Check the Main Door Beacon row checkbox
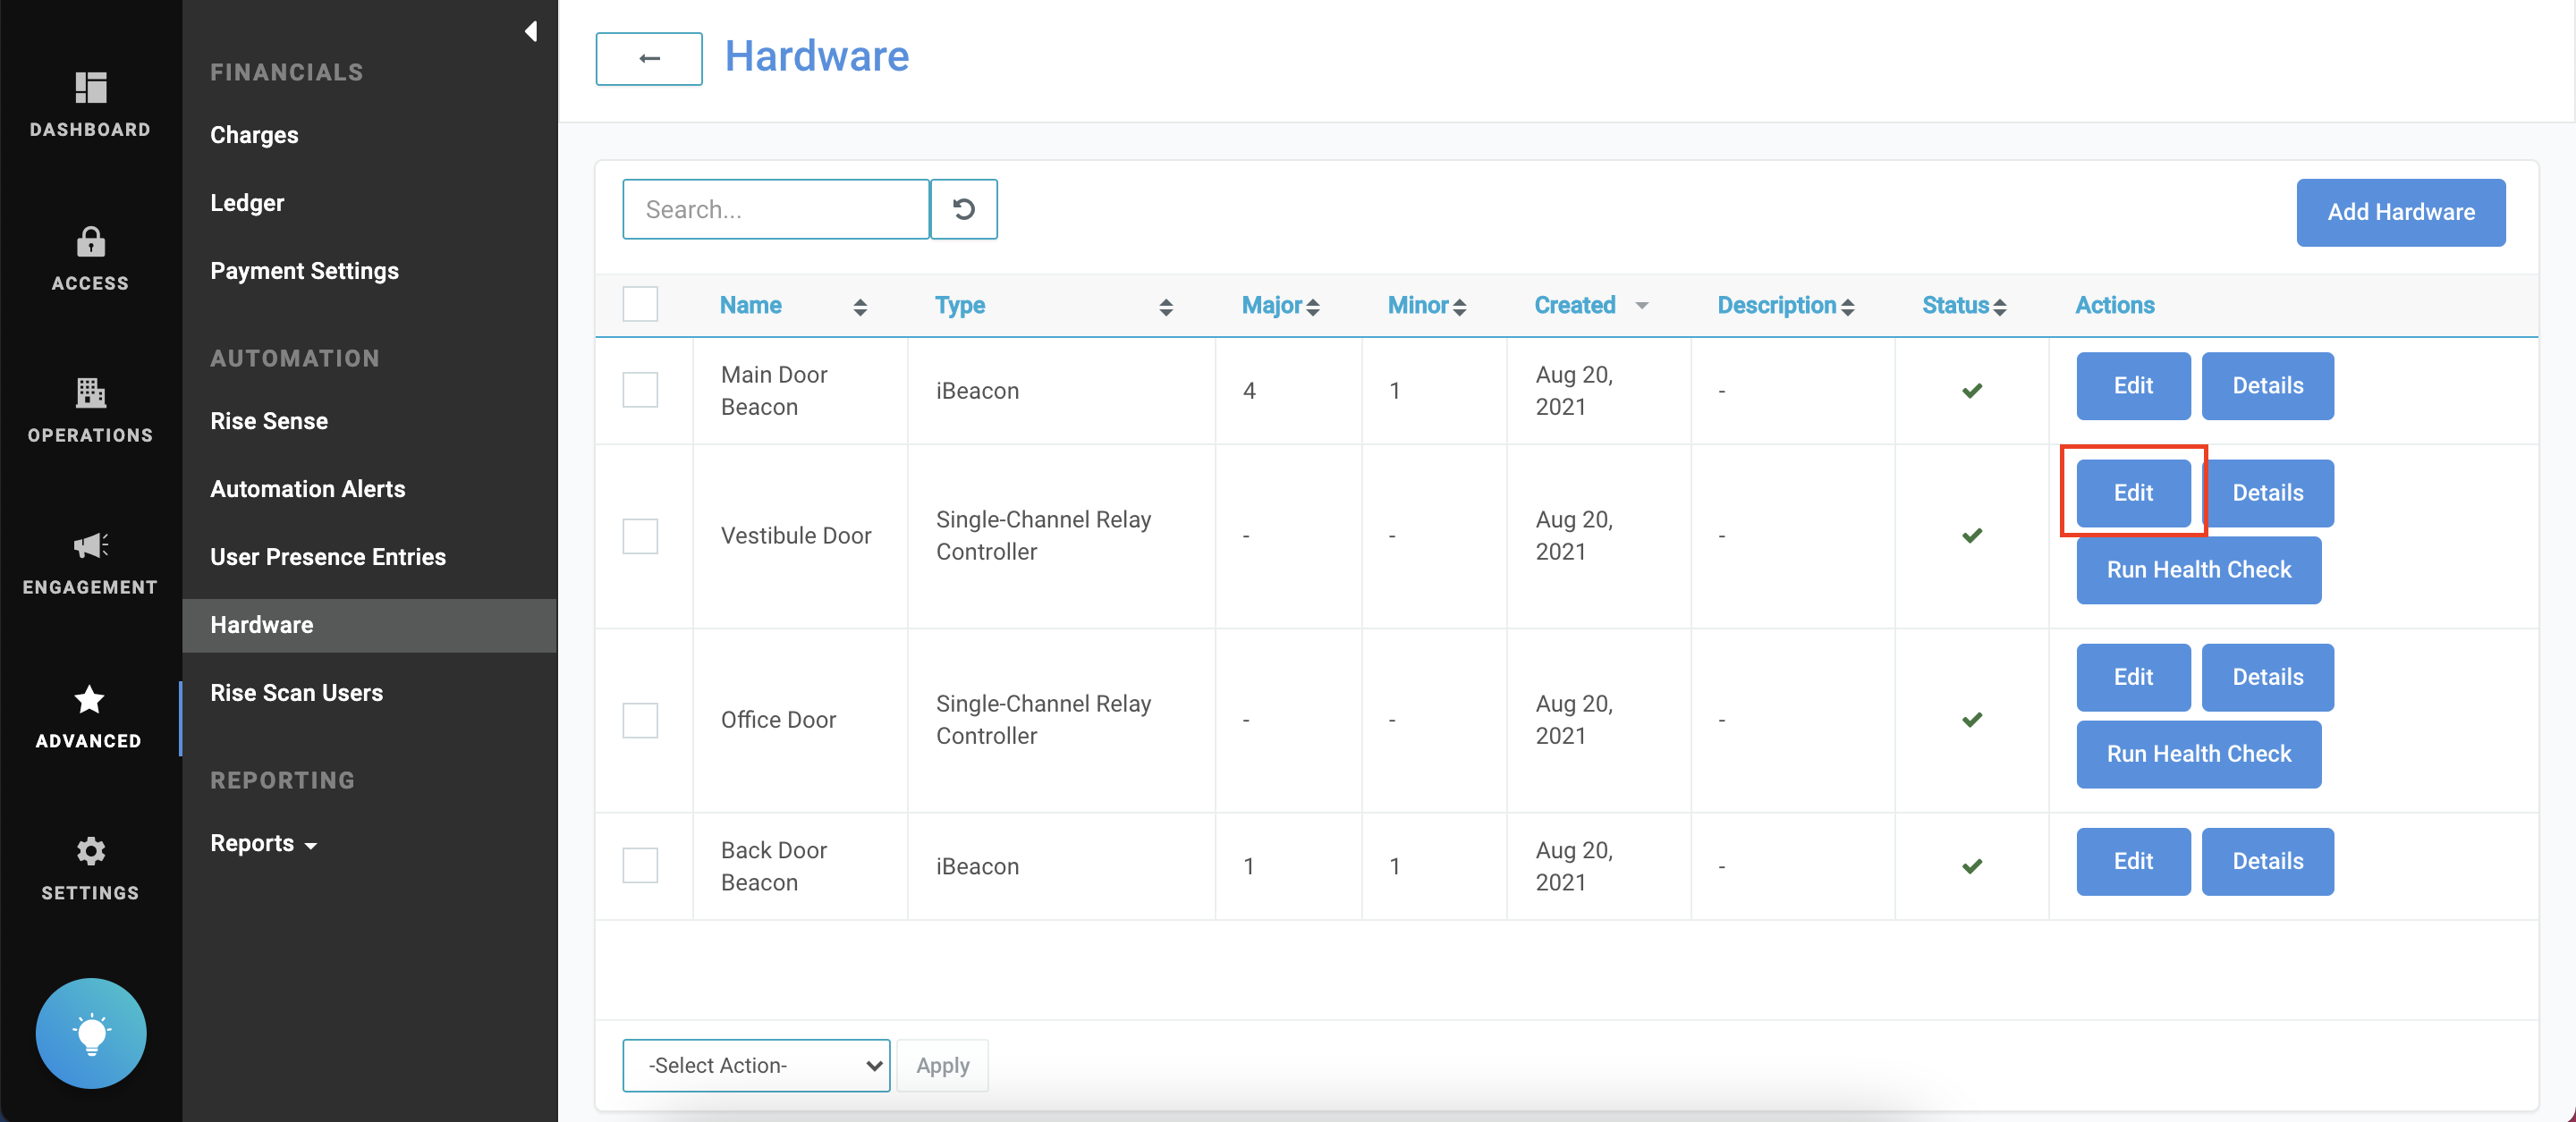 pyautogui.click(x=640, y=390)
